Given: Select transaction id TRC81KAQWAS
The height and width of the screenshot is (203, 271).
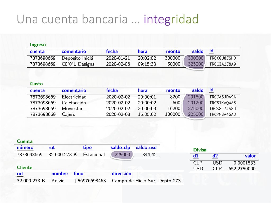Looking at the screenshot, I should click(223, 103).
